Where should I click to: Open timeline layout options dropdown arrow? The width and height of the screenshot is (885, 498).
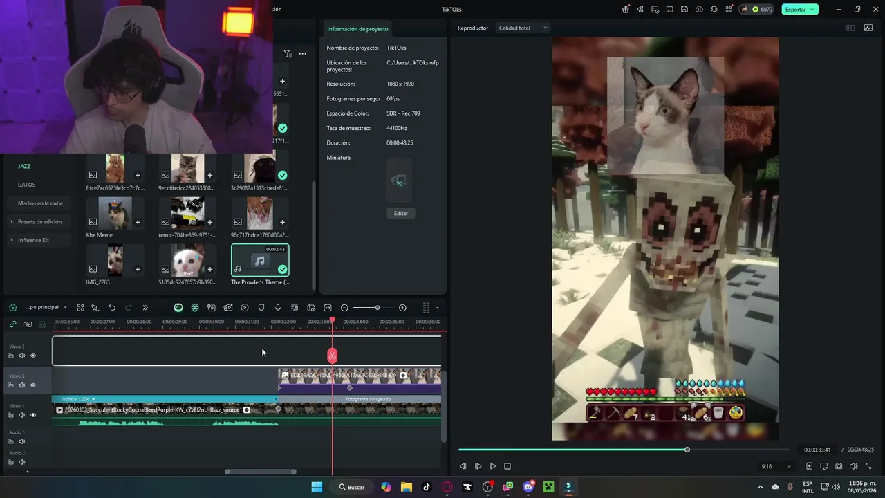click(x=437, y=308)
